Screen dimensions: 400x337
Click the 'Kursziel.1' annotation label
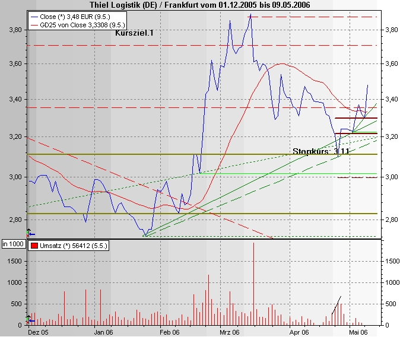coord(135,33)
